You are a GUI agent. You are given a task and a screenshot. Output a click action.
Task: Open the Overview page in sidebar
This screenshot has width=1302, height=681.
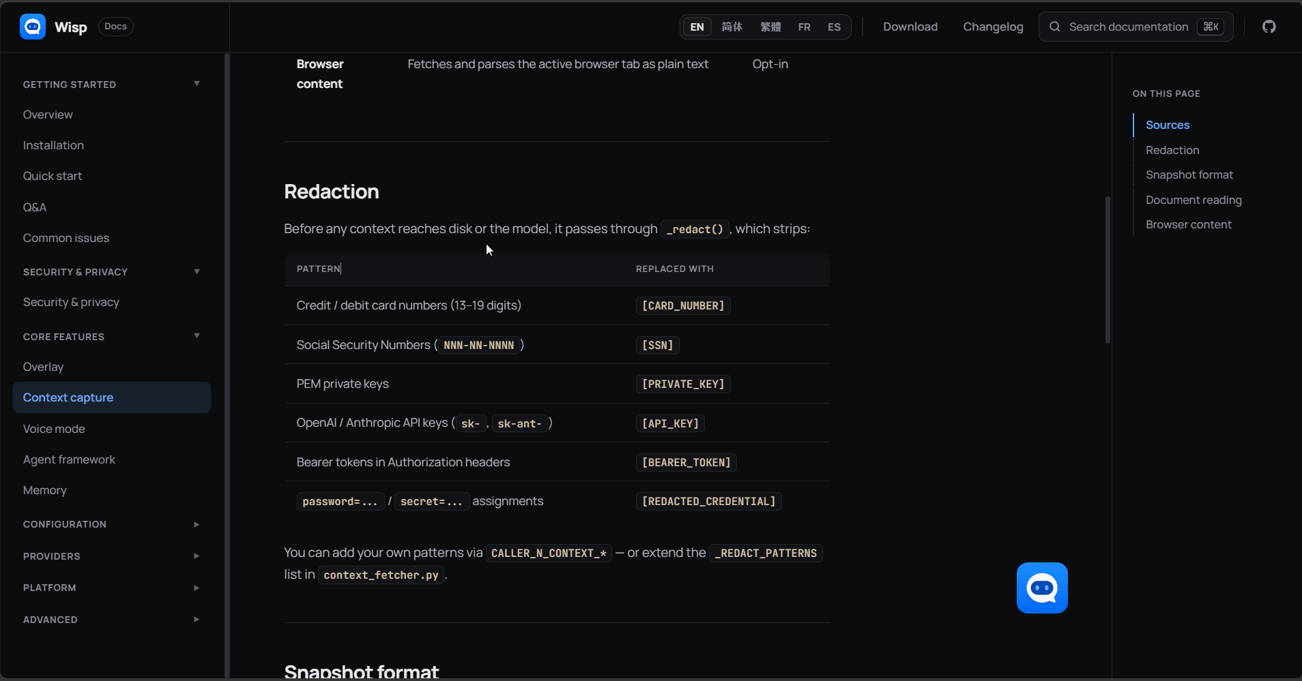pyautogui.click(x=48, y=115)
